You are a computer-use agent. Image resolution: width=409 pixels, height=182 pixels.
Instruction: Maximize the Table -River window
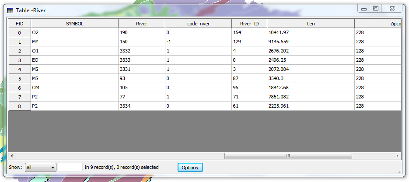[x=376, y=8]
